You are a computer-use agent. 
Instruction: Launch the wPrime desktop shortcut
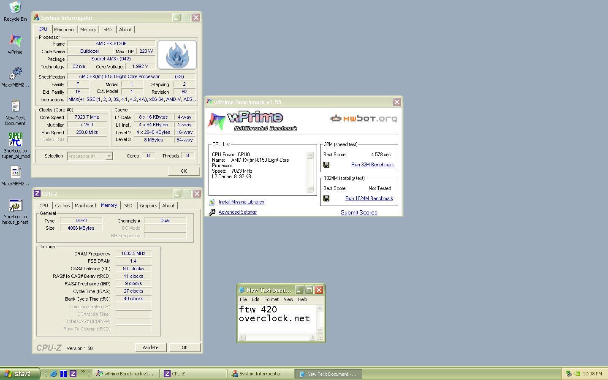tap(15, 41)
